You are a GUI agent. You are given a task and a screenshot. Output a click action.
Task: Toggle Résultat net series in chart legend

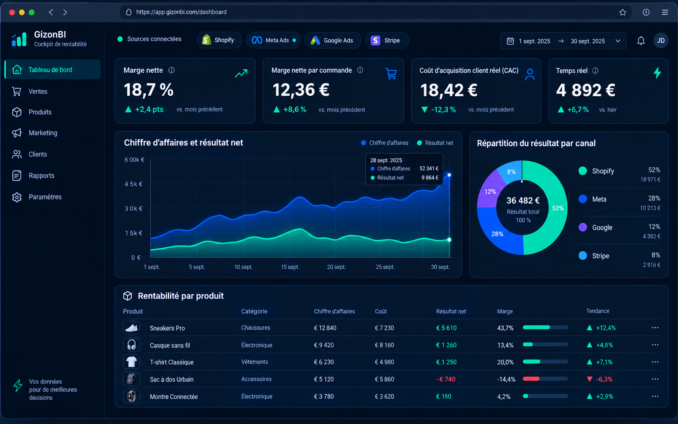(x=435, y=143)
